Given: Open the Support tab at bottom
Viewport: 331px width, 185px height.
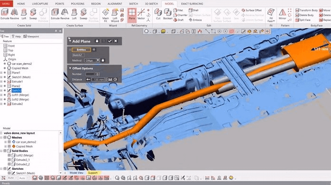Looking at the screenshot, I should pyautogui.click(x=93, y=173).
